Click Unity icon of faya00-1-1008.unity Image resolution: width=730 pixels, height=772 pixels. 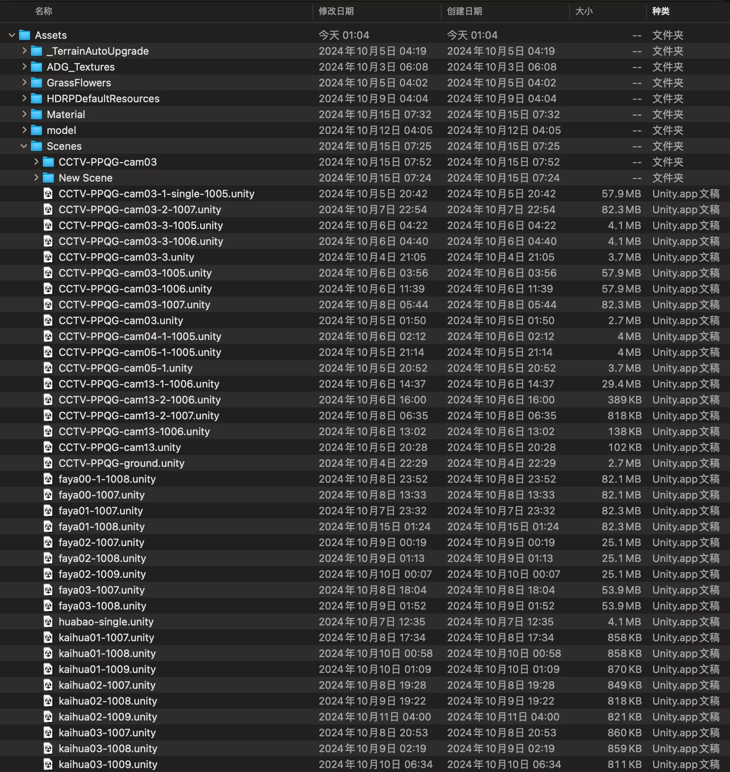48,479
